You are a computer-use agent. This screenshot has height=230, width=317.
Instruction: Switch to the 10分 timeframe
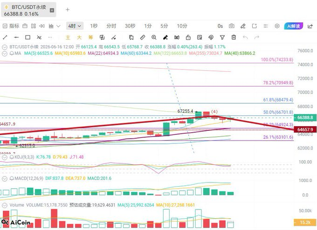(x=182, y=26)
